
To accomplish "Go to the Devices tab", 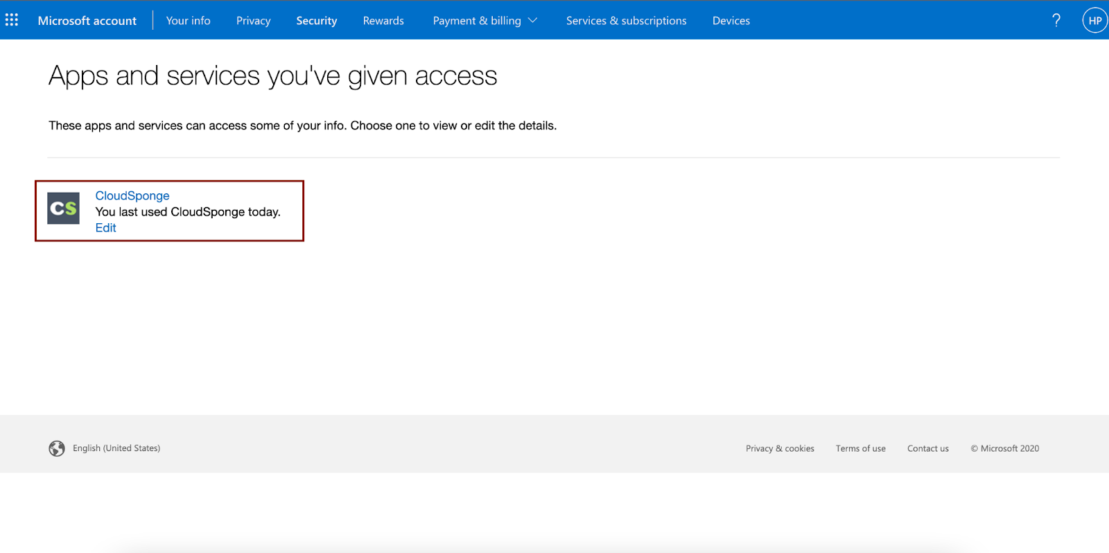I will pyautogui.click(x=731, y=21).
